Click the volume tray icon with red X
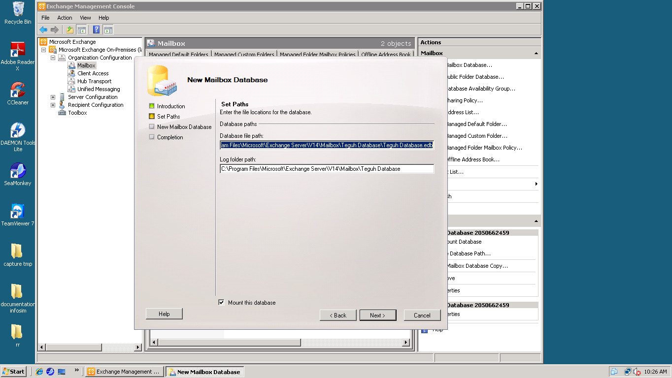 [x=637, y=372]
